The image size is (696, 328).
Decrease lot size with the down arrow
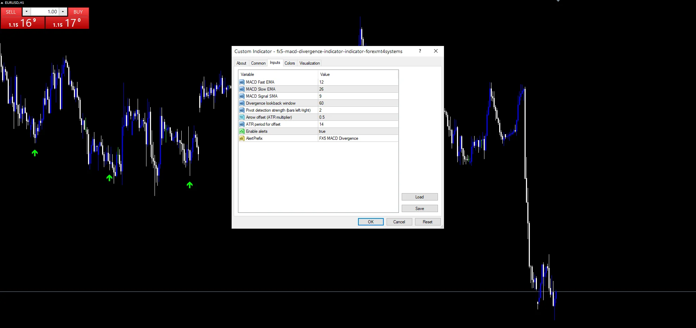pos(26,12)
